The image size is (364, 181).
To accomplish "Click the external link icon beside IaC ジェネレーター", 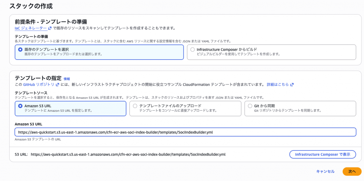I will click(x=50, y=28).
